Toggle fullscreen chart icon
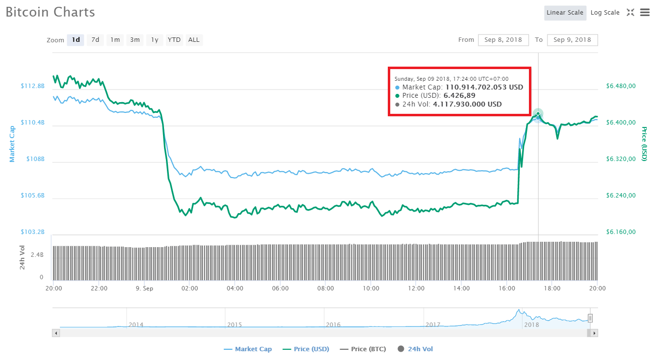This screenshot has width=653, height=359. pos(630,13)
